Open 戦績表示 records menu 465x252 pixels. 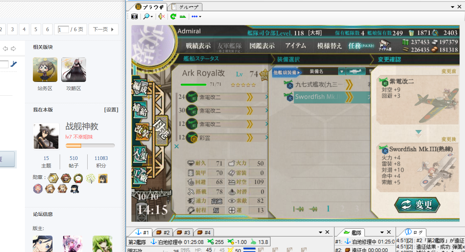pyautogui.click(x=198, y=46)
